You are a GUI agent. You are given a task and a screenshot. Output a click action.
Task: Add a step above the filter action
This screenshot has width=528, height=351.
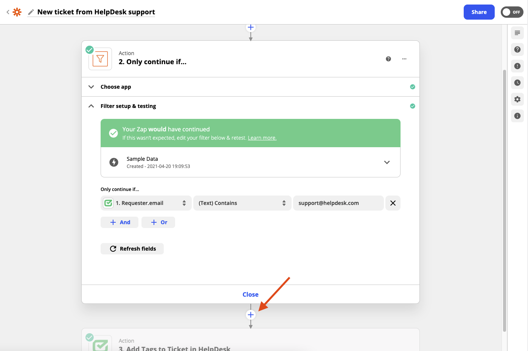(250, 28)
